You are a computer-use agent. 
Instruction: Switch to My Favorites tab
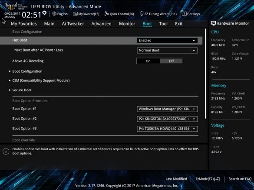click(24, 24)
